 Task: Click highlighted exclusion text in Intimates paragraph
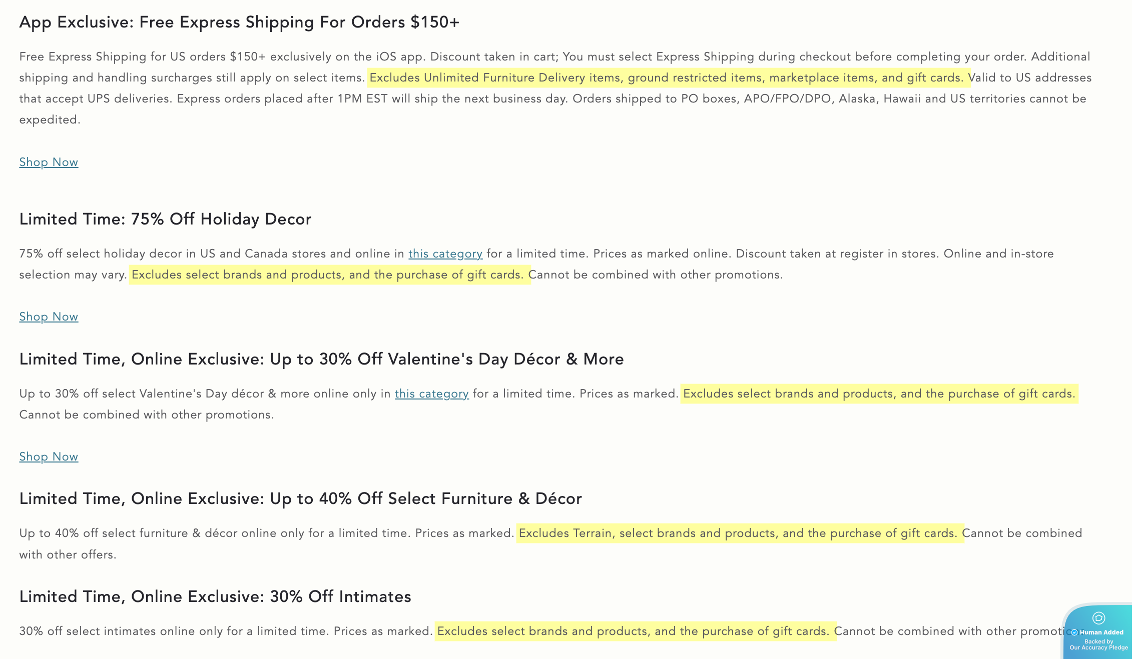pos(635,631)
